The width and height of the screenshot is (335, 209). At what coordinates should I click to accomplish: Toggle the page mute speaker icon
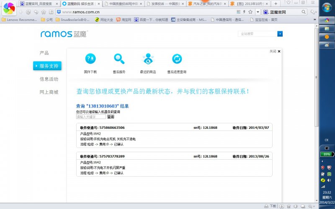(296, 206)
